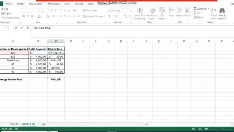Click the Copy icon
Image resolution: width=234 pixels, height=132 pixels.
2,13
